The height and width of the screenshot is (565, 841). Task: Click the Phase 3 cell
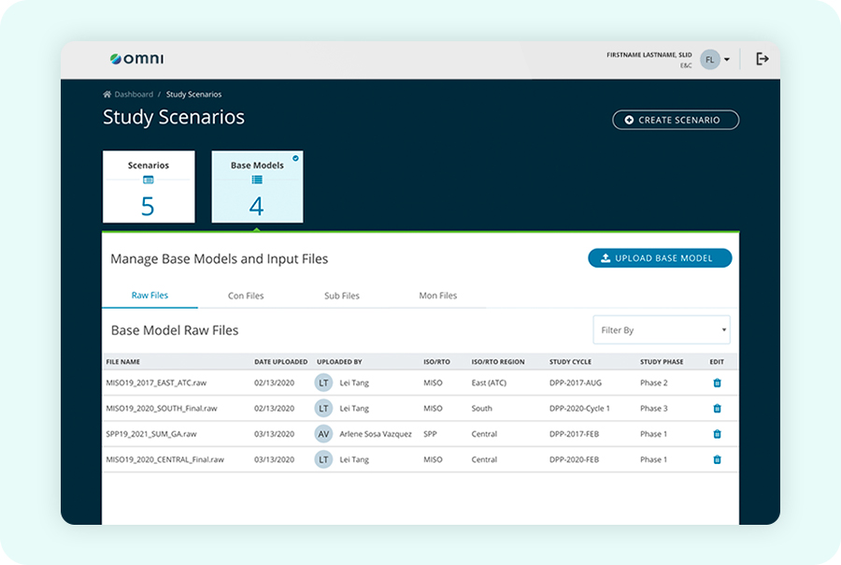pyautogui.click(x=654, y=408)
